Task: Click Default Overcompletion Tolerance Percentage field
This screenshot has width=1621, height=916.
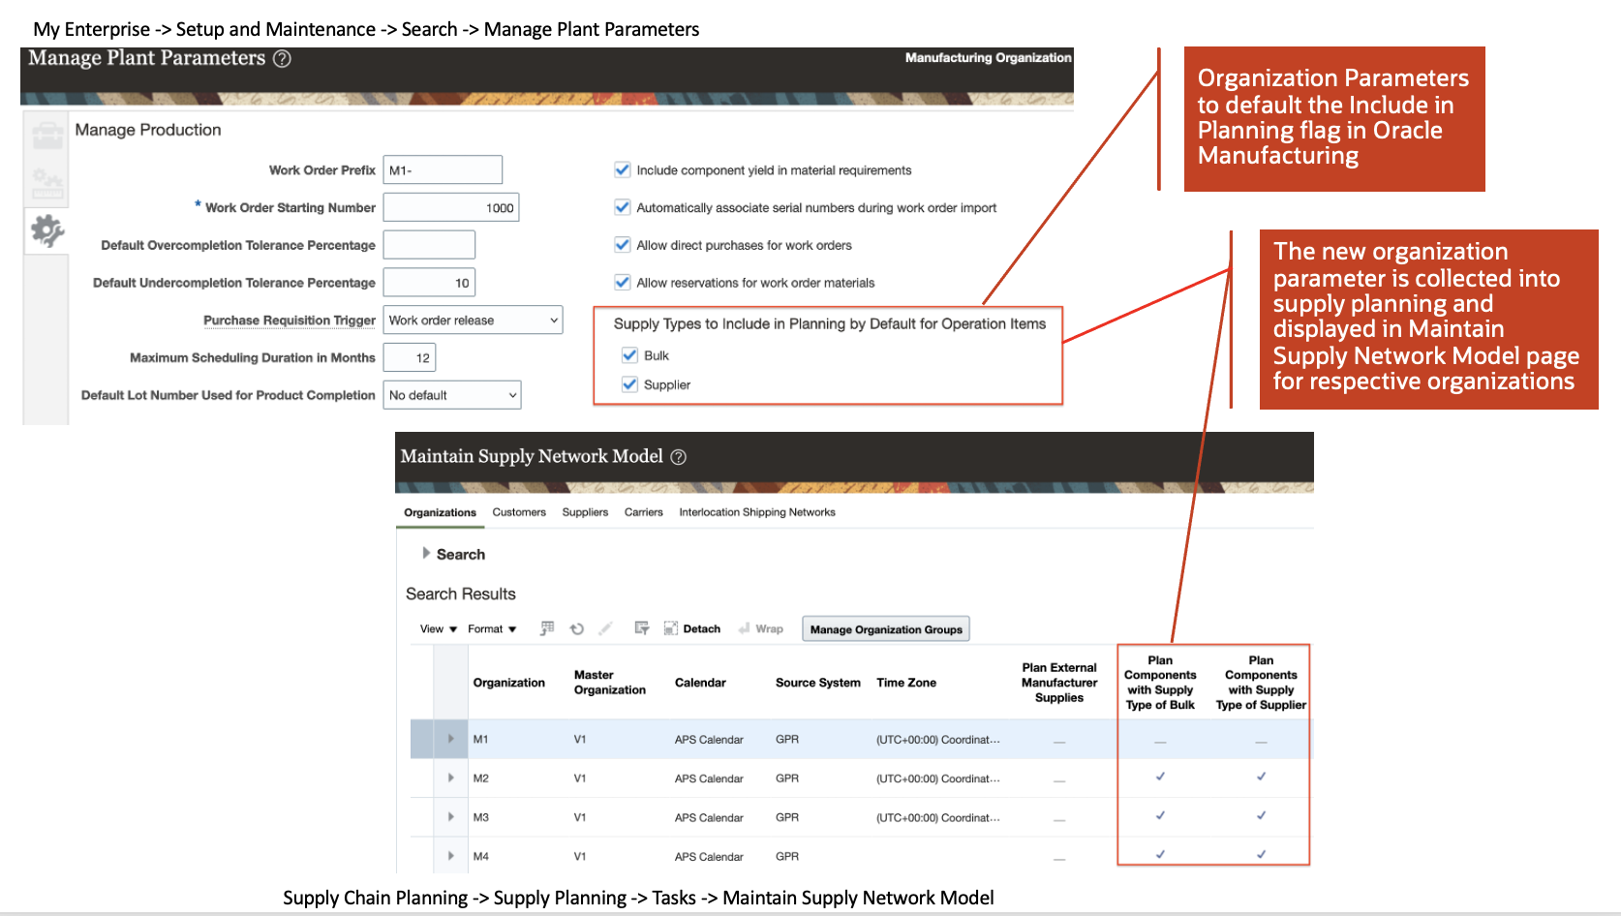Action: tap(429, 245)
